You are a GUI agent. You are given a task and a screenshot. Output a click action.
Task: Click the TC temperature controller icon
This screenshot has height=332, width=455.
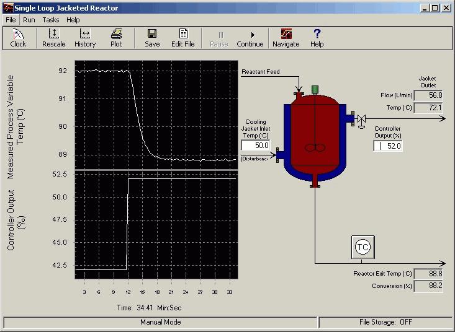[x=363, y=247]
